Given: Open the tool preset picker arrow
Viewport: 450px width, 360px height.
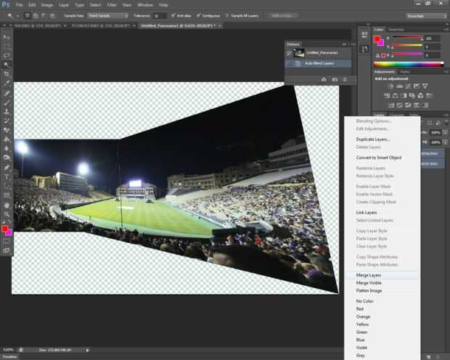Looking at the screenshot, I should (18, 15).
